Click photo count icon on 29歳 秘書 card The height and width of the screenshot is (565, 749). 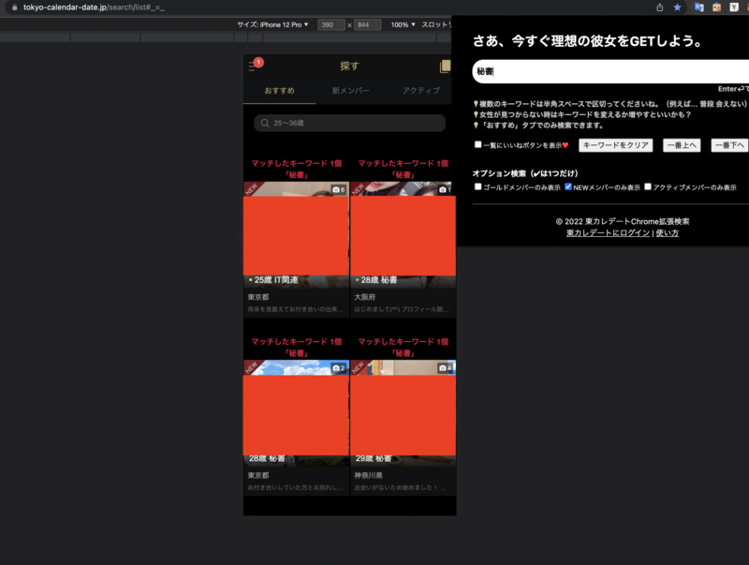(446, 368)
